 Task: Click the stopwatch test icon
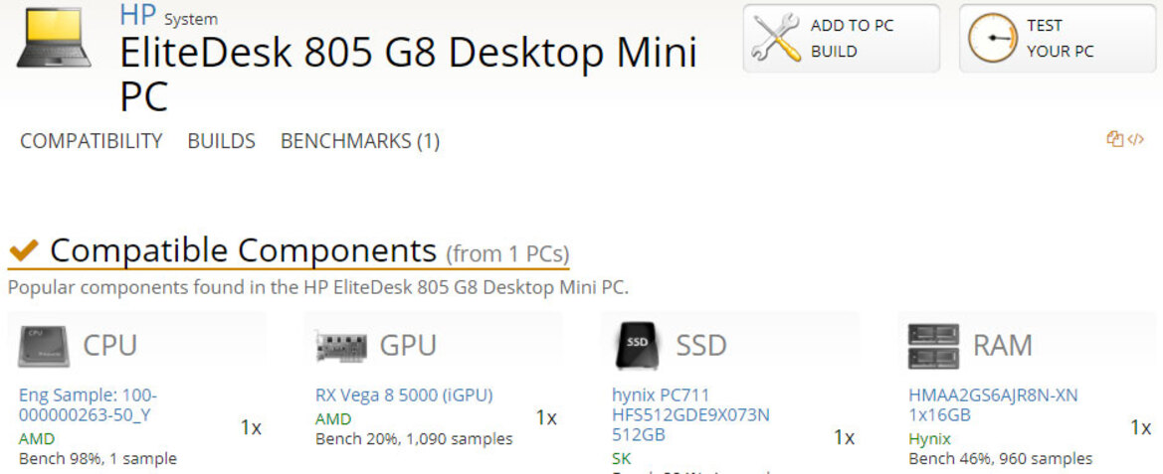tap(993, 38)
